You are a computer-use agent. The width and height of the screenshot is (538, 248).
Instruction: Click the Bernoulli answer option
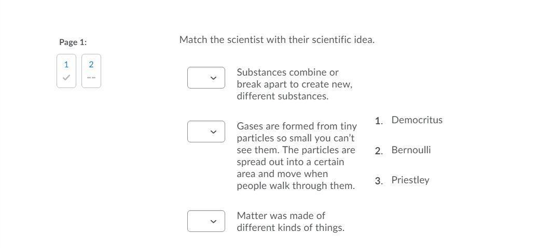(411, 150)
